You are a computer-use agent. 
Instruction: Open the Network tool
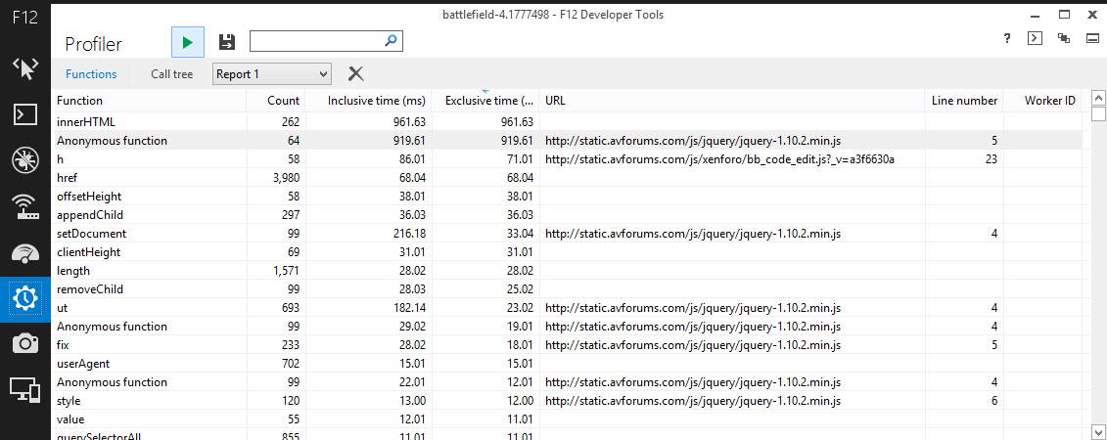click(23, 205)
